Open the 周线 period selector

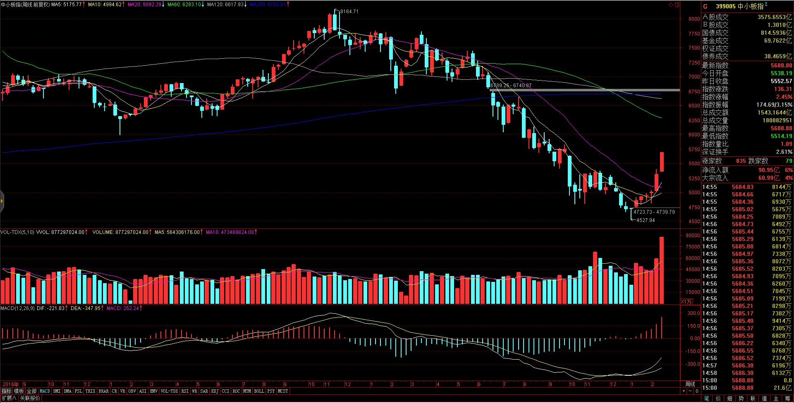(x=690, y=384)
